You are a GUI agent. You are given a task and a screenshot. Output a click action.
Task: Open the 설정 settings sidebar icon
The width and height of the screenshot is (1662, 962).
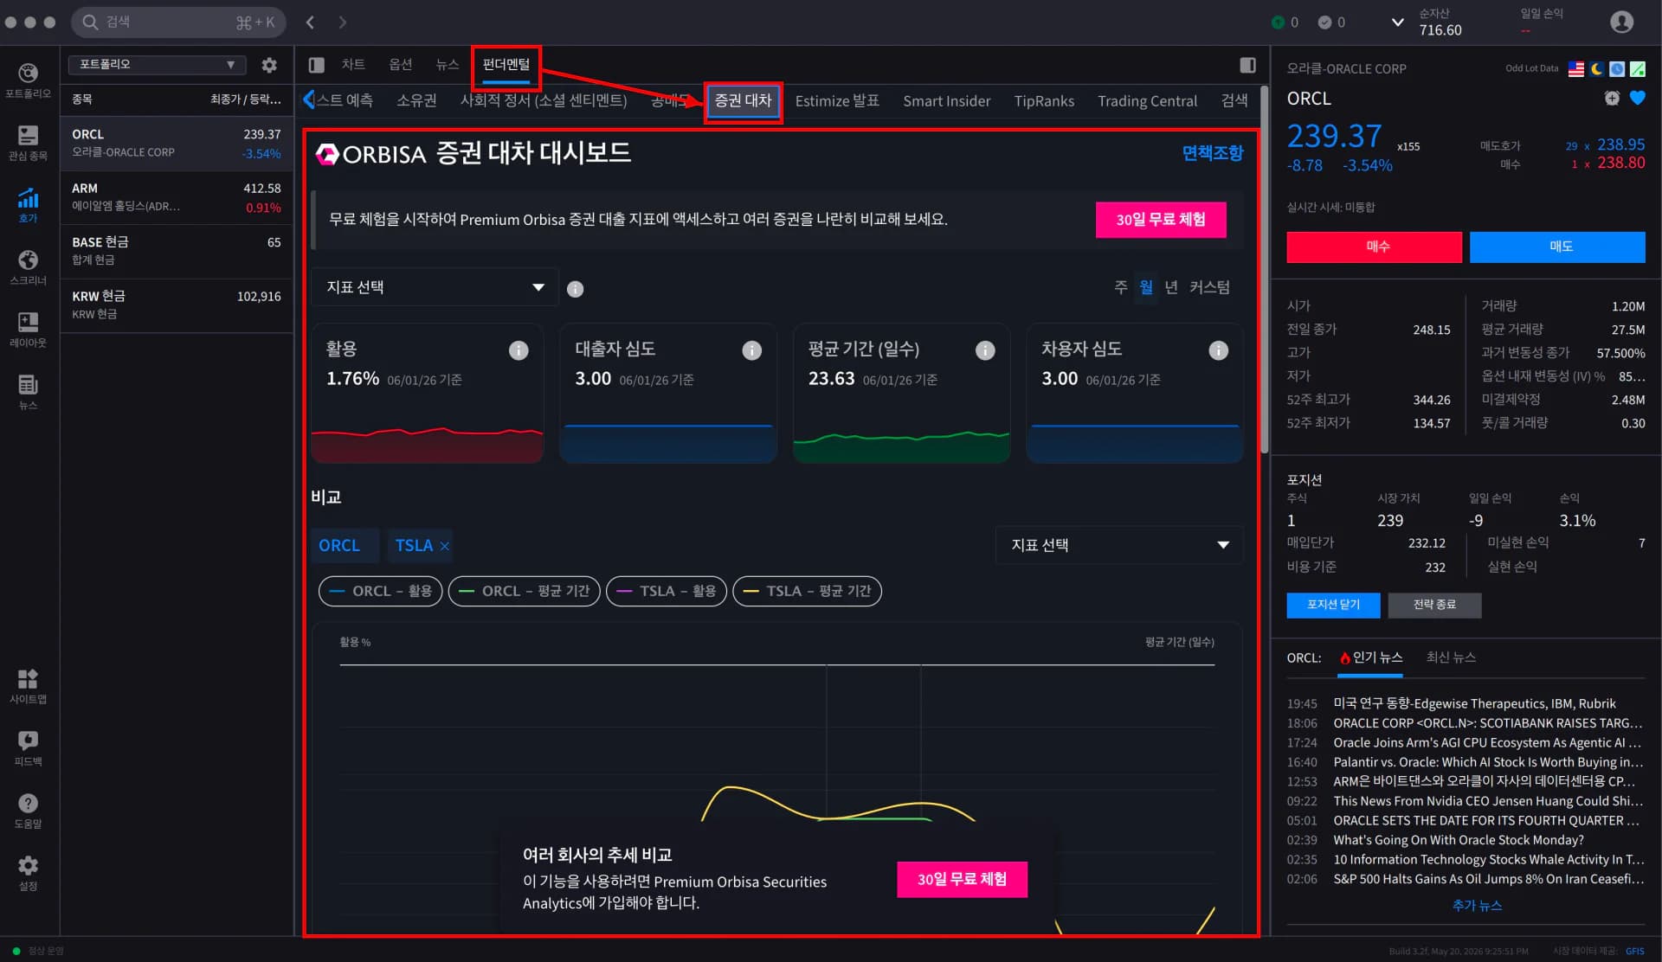29,873
